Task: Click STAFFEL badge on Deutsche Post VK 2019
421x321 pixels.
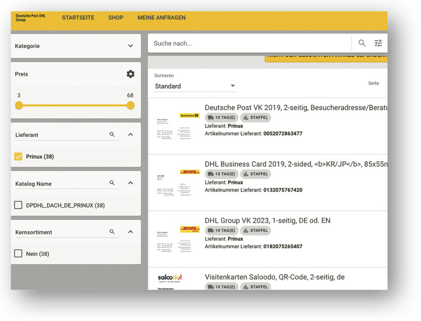Action: click(255, 118)
